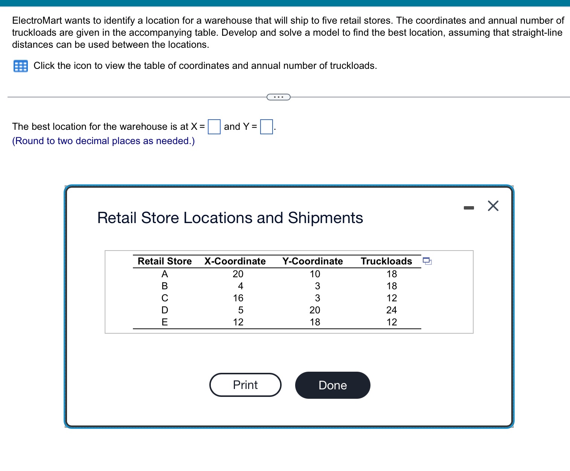The height and width of the screenshot is (471, 570).
Task: Click the Print button
Action: 245,385
